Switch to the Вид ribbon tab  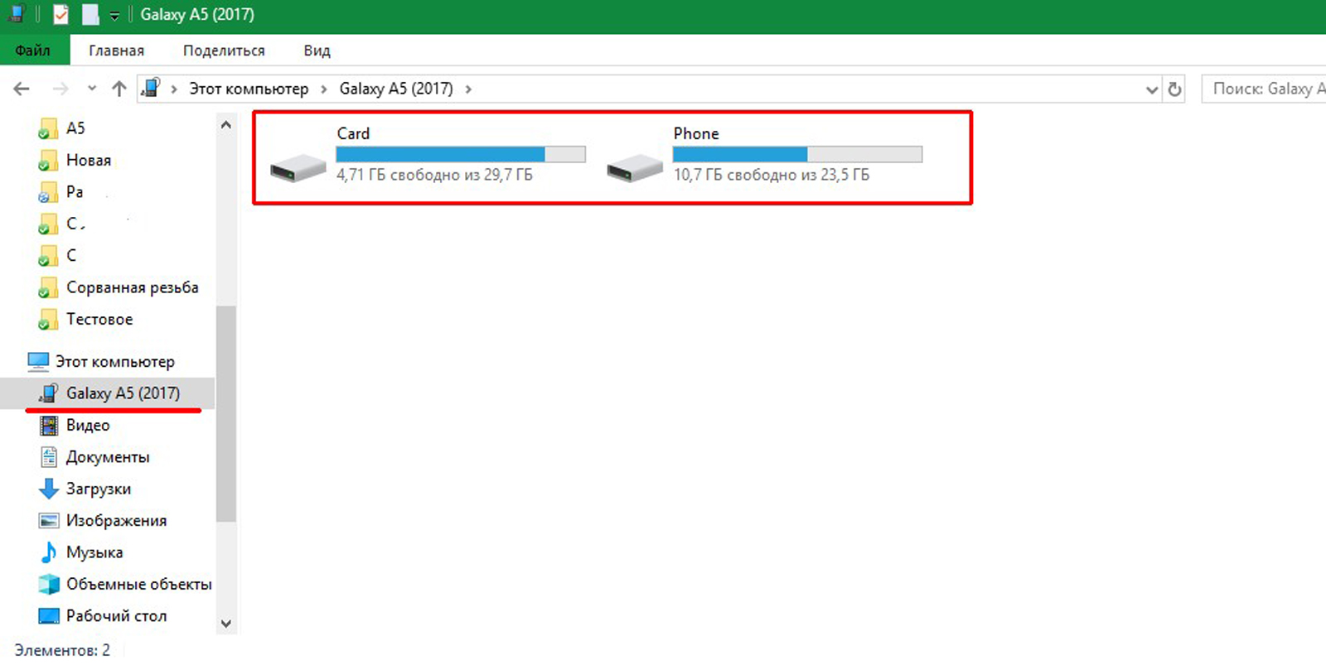(317, 51)
